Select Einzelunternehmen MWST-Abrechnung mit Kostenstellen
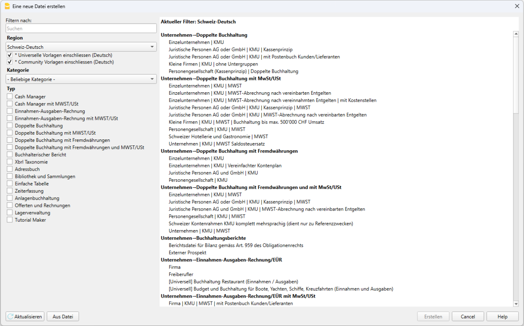Viewport: 524px width, 326px height. tap(272, 100)
